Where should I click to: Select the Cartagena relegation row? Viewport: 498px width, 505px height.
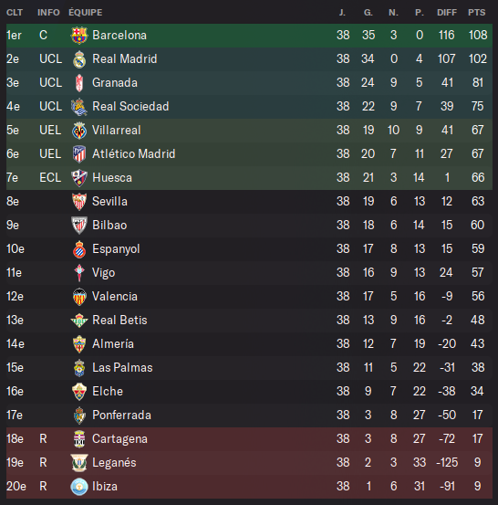pyautogui.click(x=249, y=439)
